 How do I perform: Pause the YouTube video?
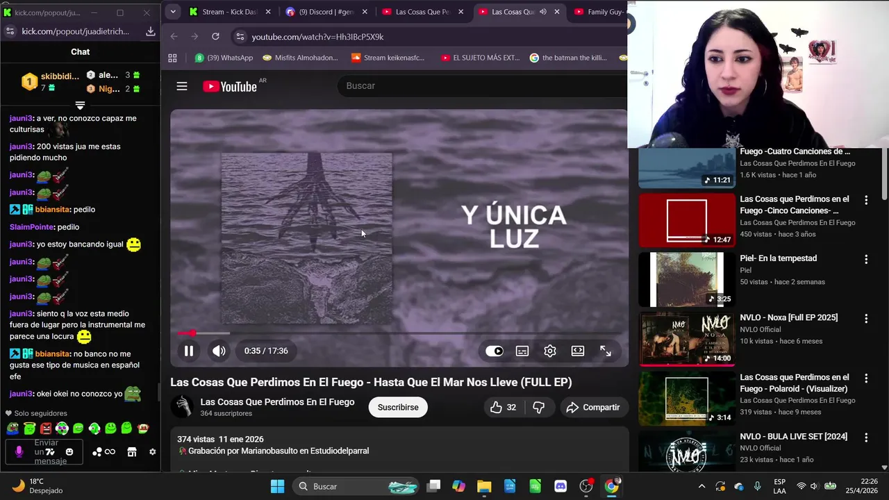[188, 351]
